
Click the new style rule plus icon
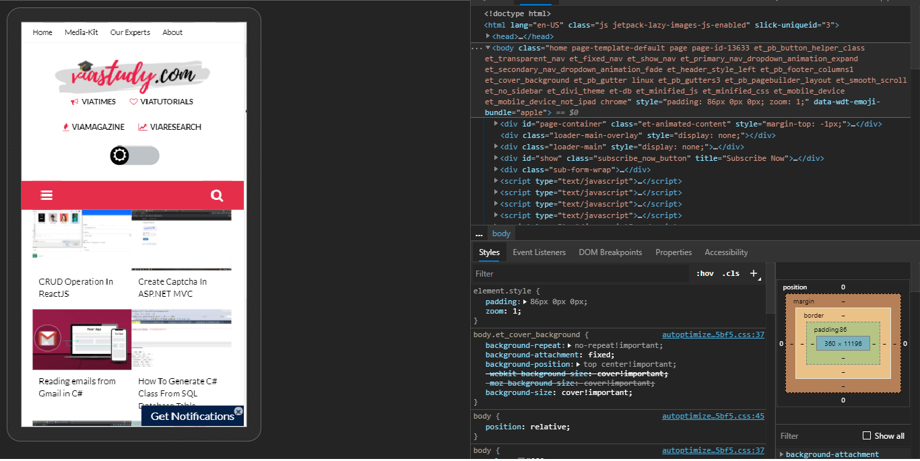tap(754, 273)
